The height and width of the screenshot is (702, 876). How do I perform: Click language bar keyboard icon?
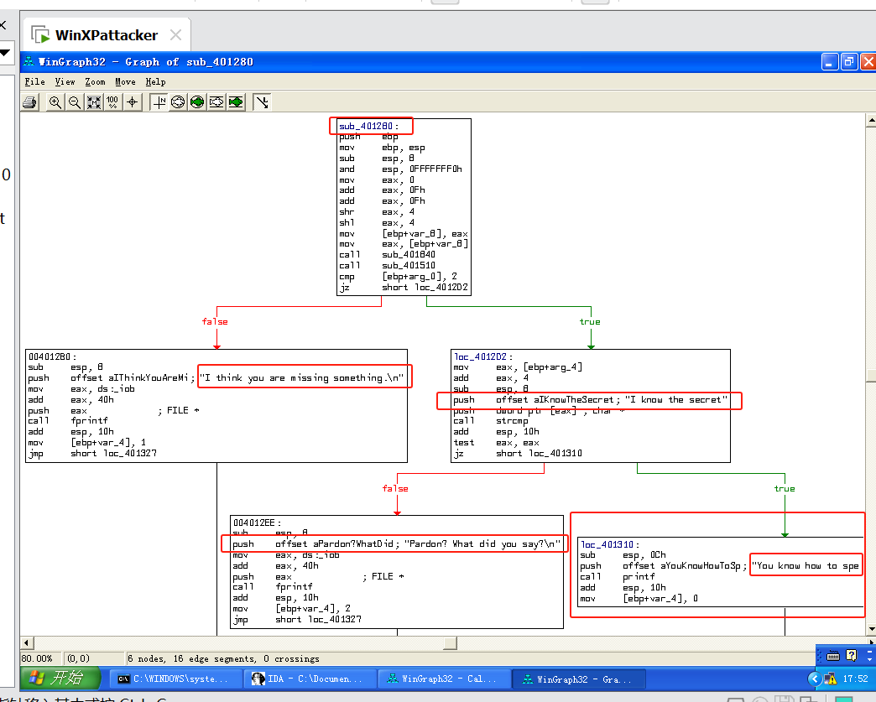point(833,656)
